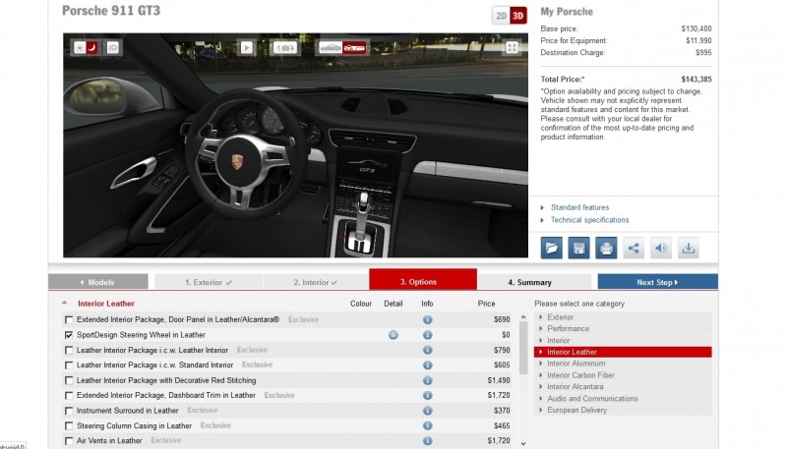Screen dimensions: 787x449
Task: Click the options list scrollbar thumb
Action: [523, 348]
